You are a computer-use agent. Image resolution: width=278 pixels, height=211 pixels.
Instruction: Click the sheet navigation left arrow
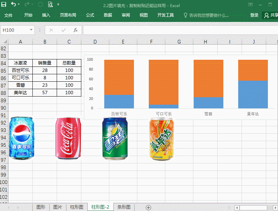(x=8, y=207)
